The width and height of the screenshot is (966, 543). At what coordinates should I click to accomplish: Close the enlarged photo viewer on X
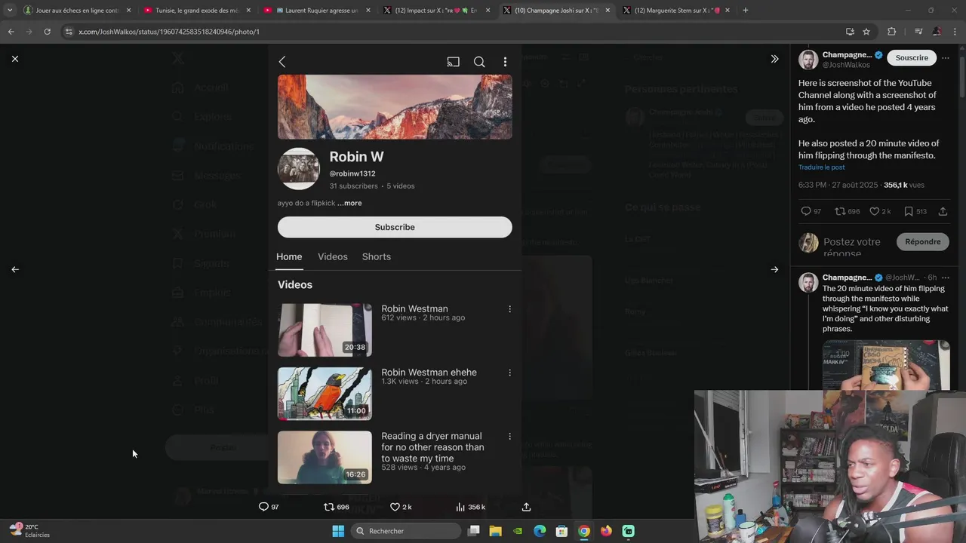(x=14, y=58)
